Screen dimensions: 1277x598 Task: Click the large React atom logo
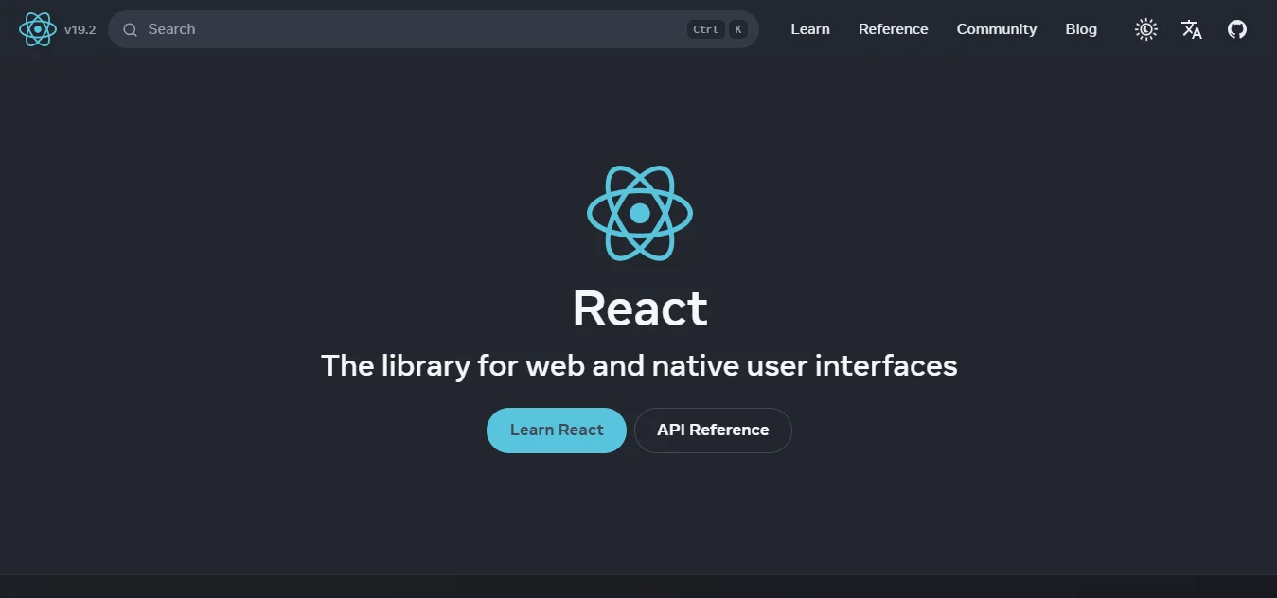(639, 212)
